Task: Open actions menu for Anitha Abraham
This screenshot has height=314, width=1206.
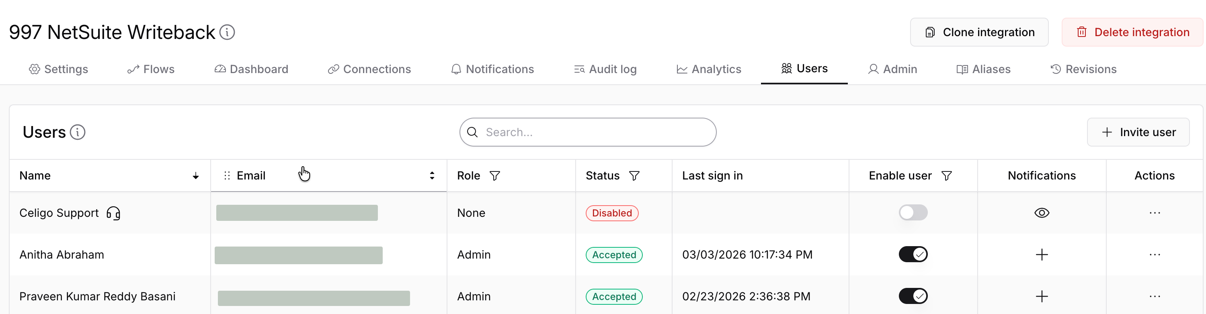Action: (1155, 255)
